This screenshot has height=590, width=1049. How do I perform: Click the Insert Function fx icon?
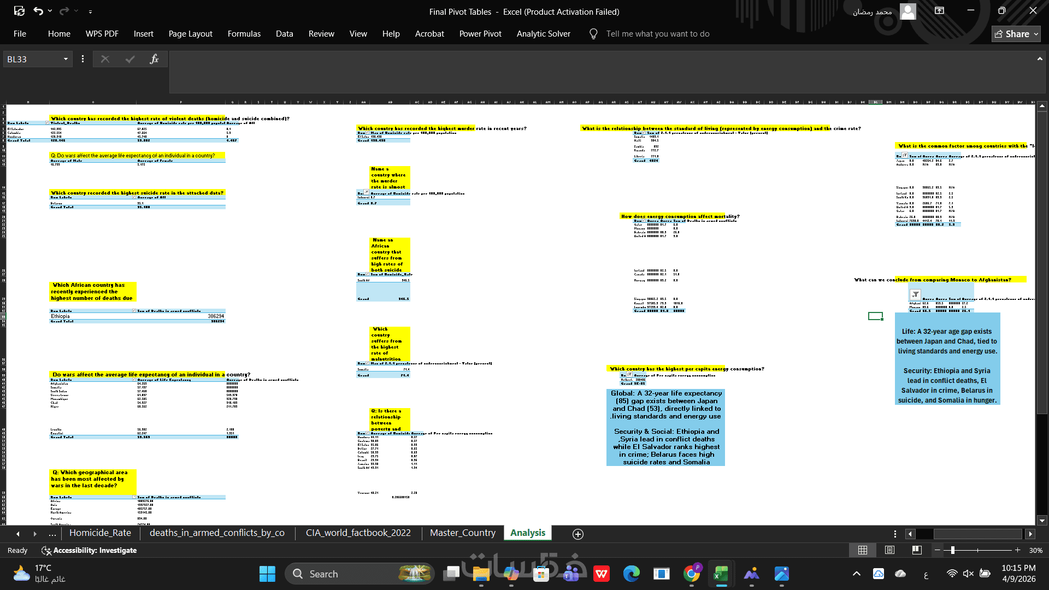pos(154,59)
